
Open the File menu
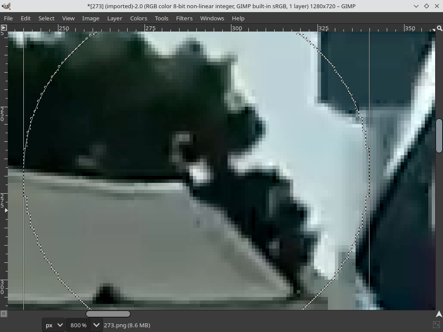coord(8,18)
